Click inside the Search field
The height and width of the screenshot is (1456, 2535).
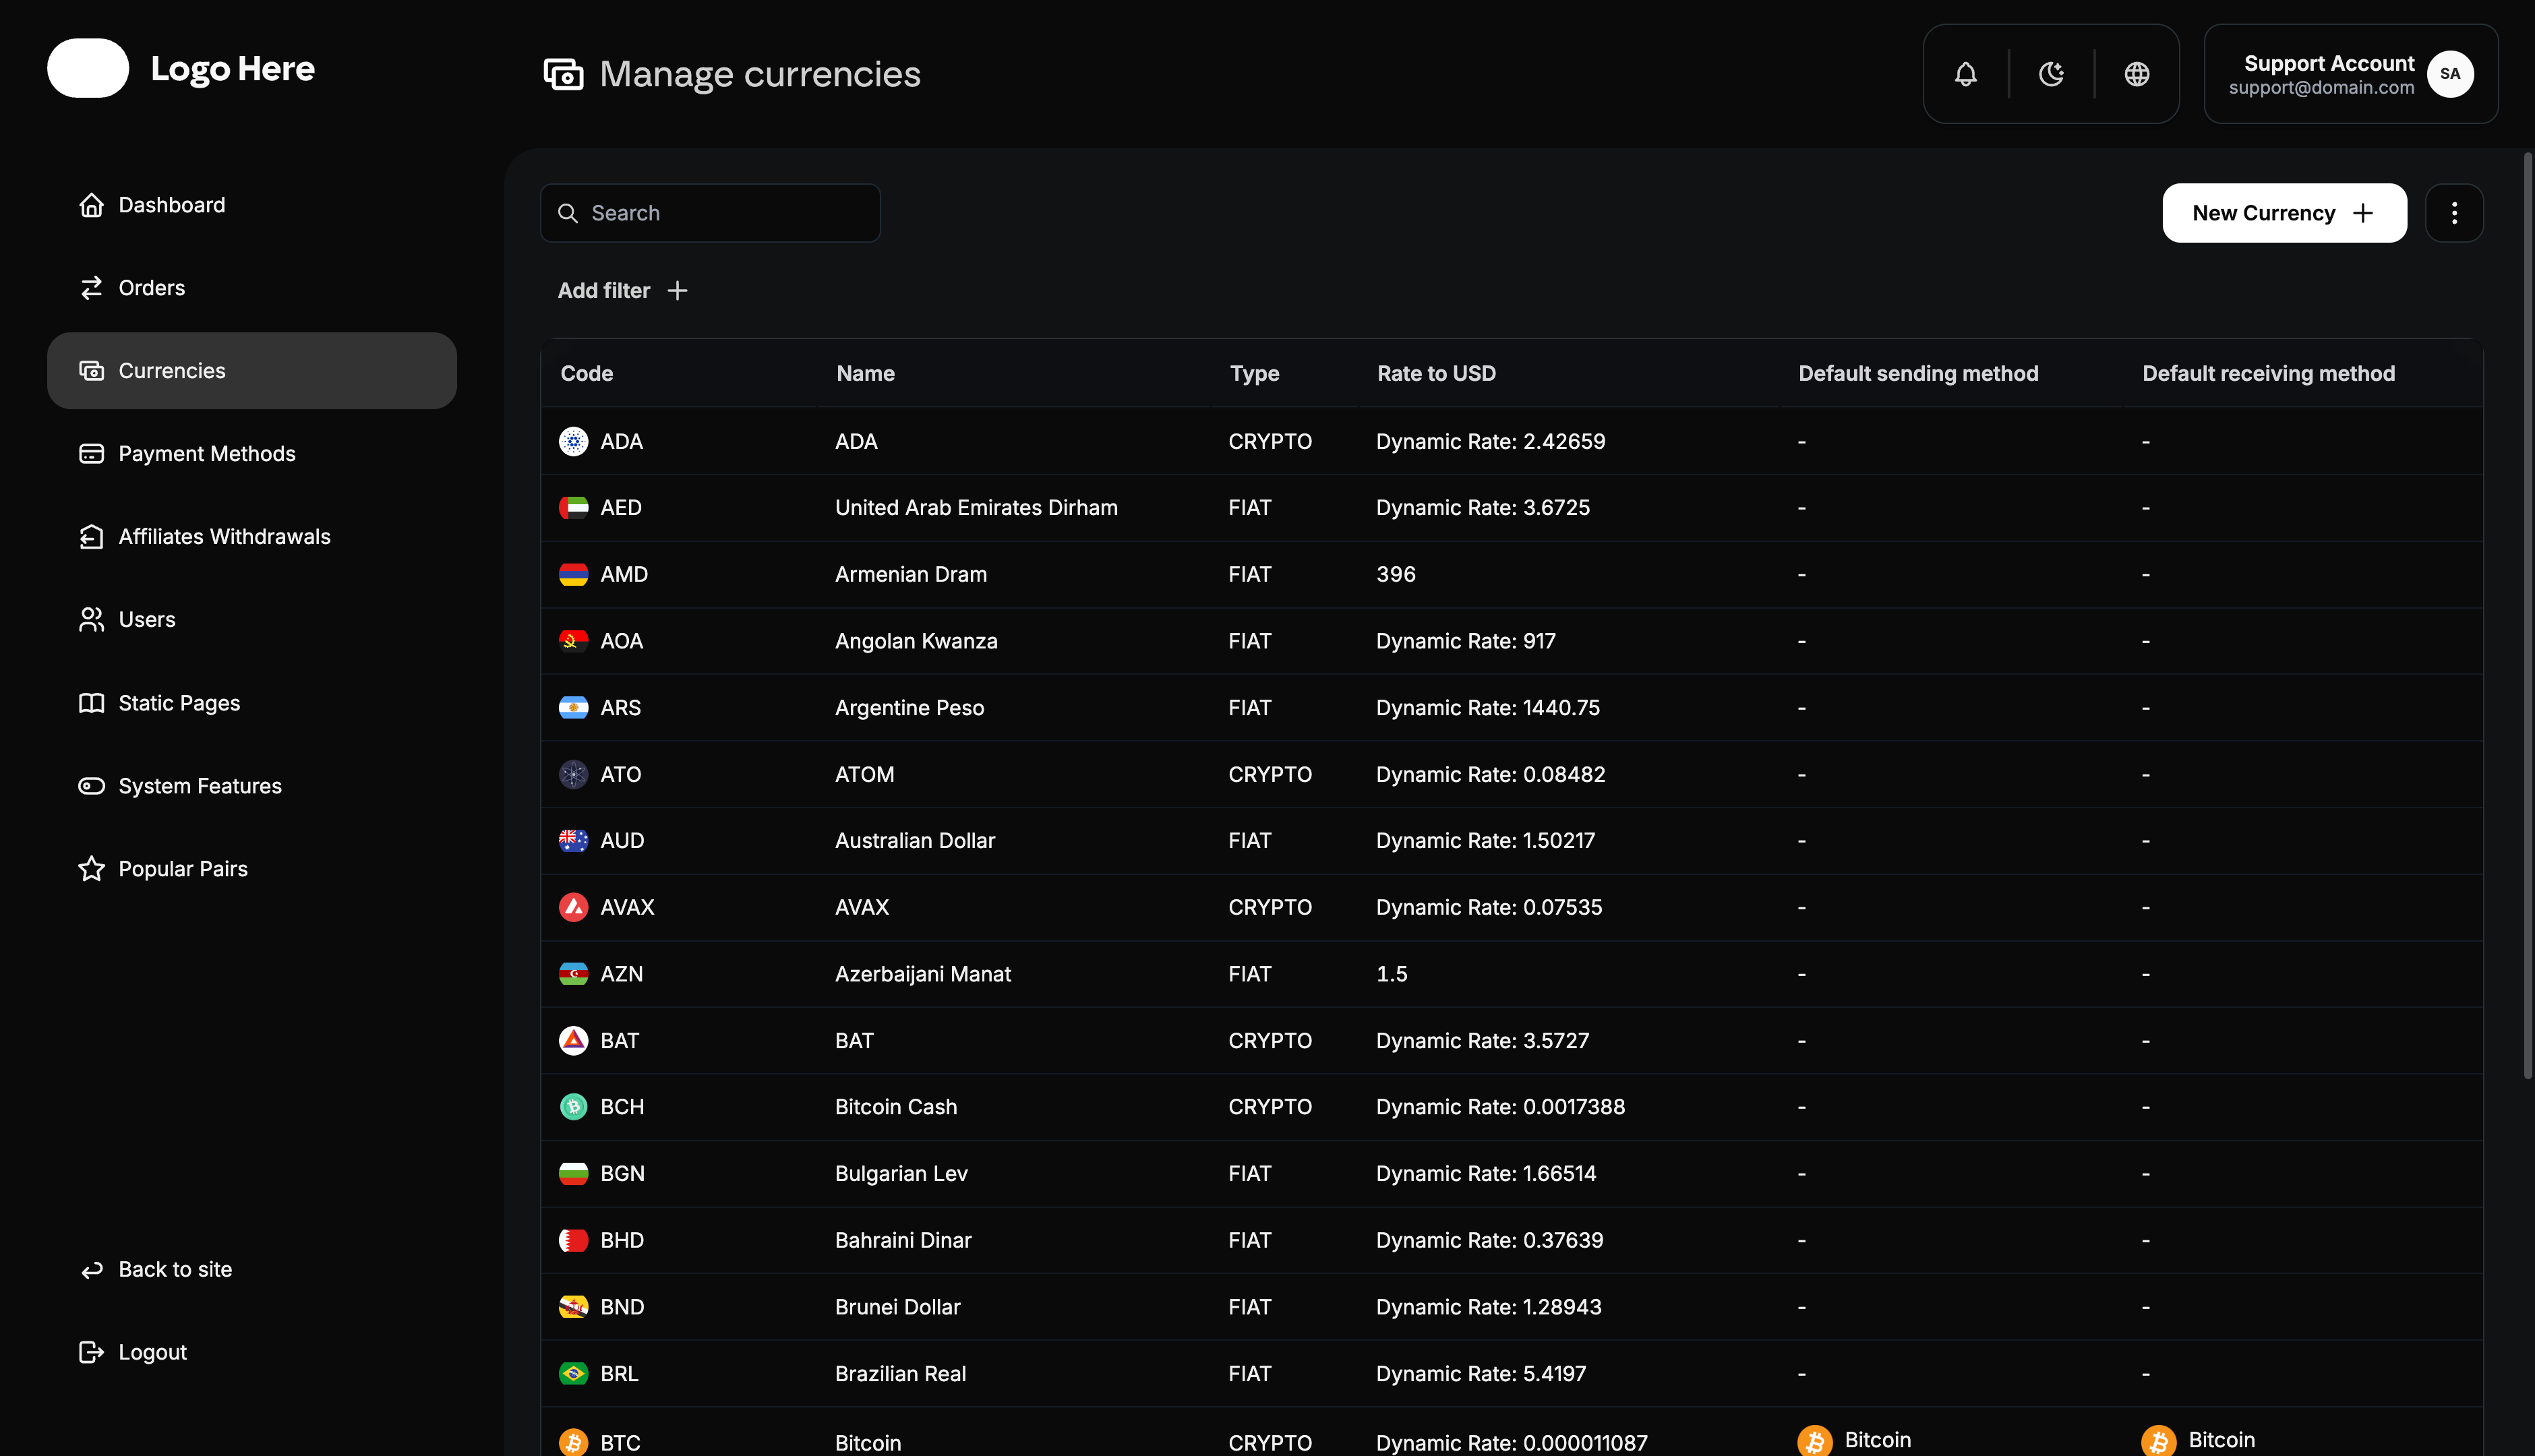(x=710, y=212)
